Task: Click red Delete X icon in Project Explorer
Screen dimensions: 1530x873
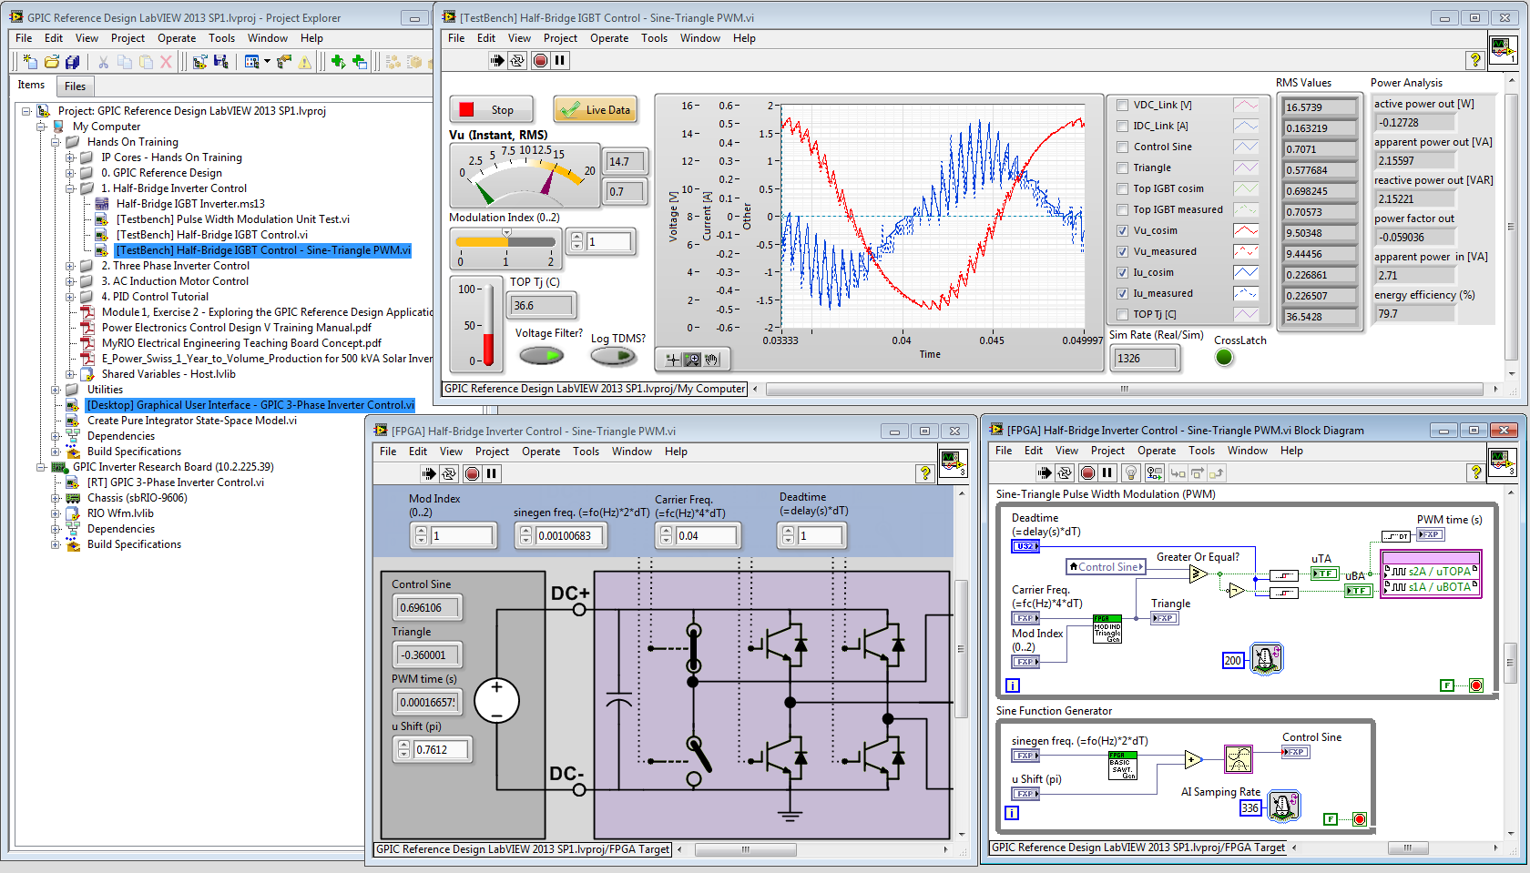Action: [166, 61]
